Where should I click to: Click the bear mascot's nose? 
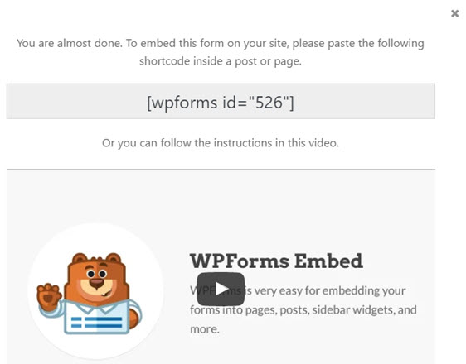pos(96,281)
